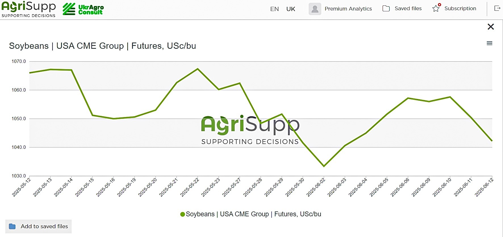The width and height of the screenshot is (503, 237).
Task: Click the green legend color dot
Action: (183, 214)
